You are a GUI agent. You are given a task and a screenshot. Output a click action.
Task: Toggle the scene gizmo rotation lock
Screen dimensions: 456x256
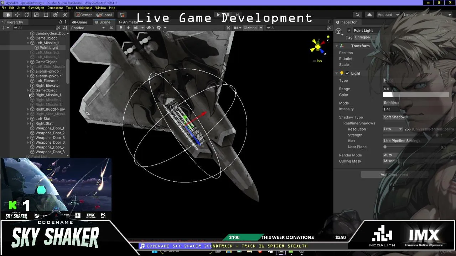[x=328, y=36]
